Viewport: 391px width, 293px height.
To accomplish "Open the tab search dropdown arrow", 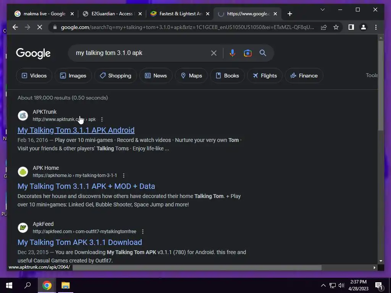I will pyautogui.click(x=322, y=10).
